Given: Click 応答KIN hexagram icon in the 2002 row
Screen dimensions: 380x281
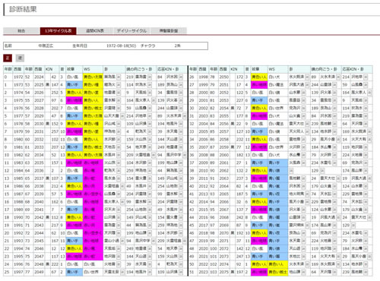Looking at the screenshot, I should tap(366, 109).
